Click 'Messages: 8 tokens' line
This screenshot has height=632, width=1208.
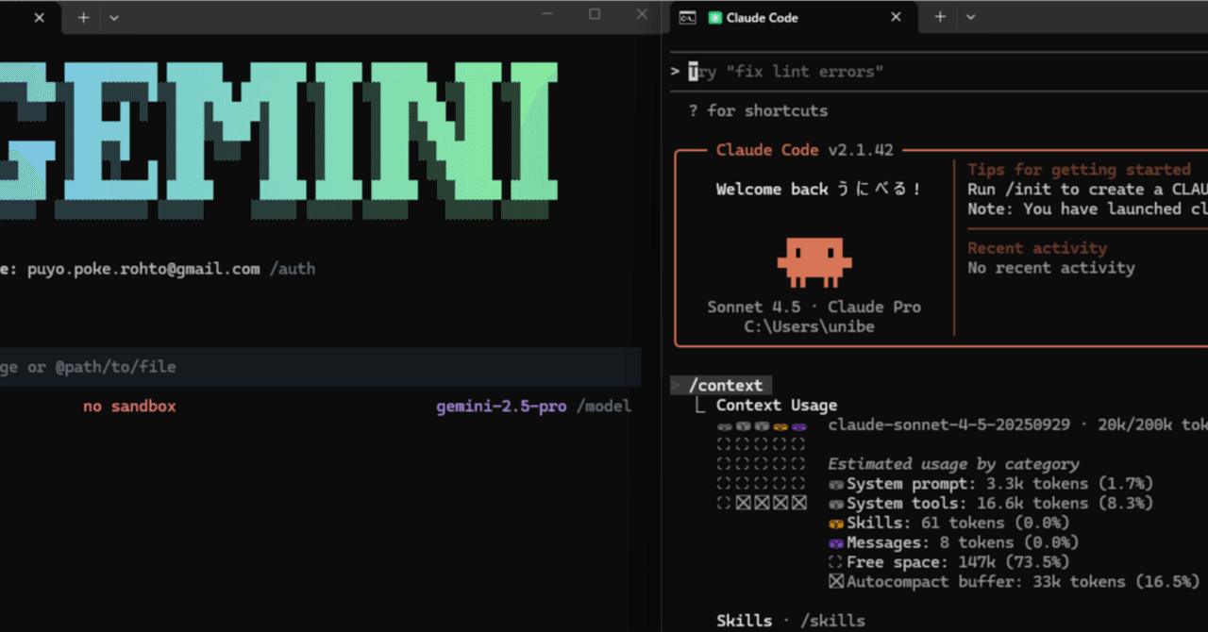point(962,542)
